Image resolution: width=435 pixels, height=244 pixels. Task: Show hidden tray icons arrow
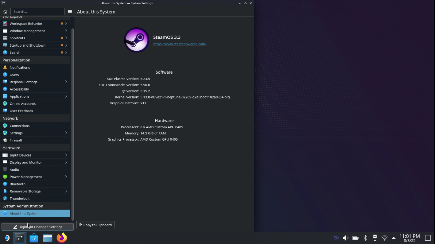click(x=394, y=238)
